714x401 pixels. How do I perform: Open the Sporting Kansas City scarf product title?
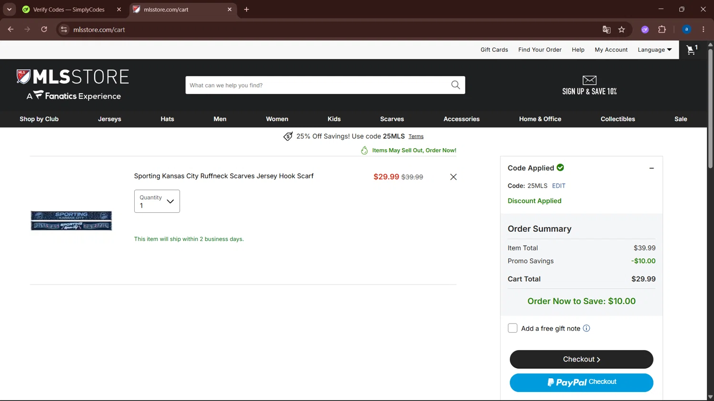[x=224, y=176]
